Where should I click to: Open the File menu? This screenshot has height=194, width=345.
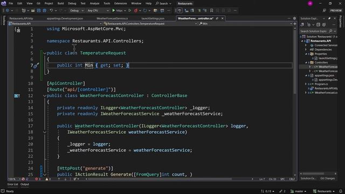(x=11, y=3)
